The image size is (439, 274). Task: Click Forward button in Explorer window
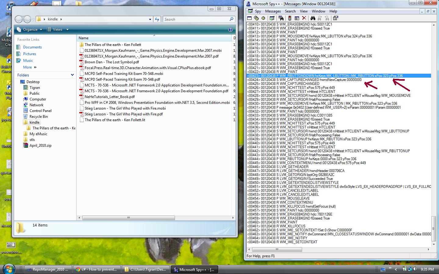[x=27, y=19]
